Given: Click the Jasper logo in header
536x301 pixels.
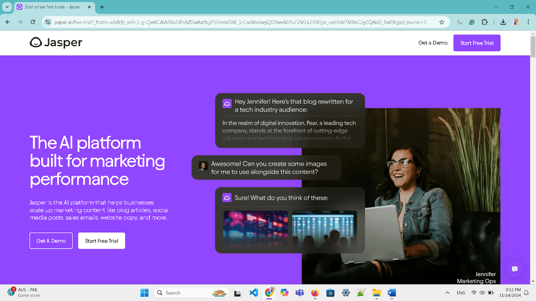Looking at the screenshot, I should coord(56,42).
